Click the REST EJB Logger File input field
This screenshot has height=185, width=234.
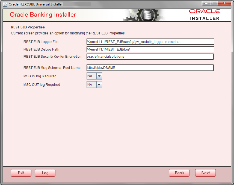[x=150, y=42]
